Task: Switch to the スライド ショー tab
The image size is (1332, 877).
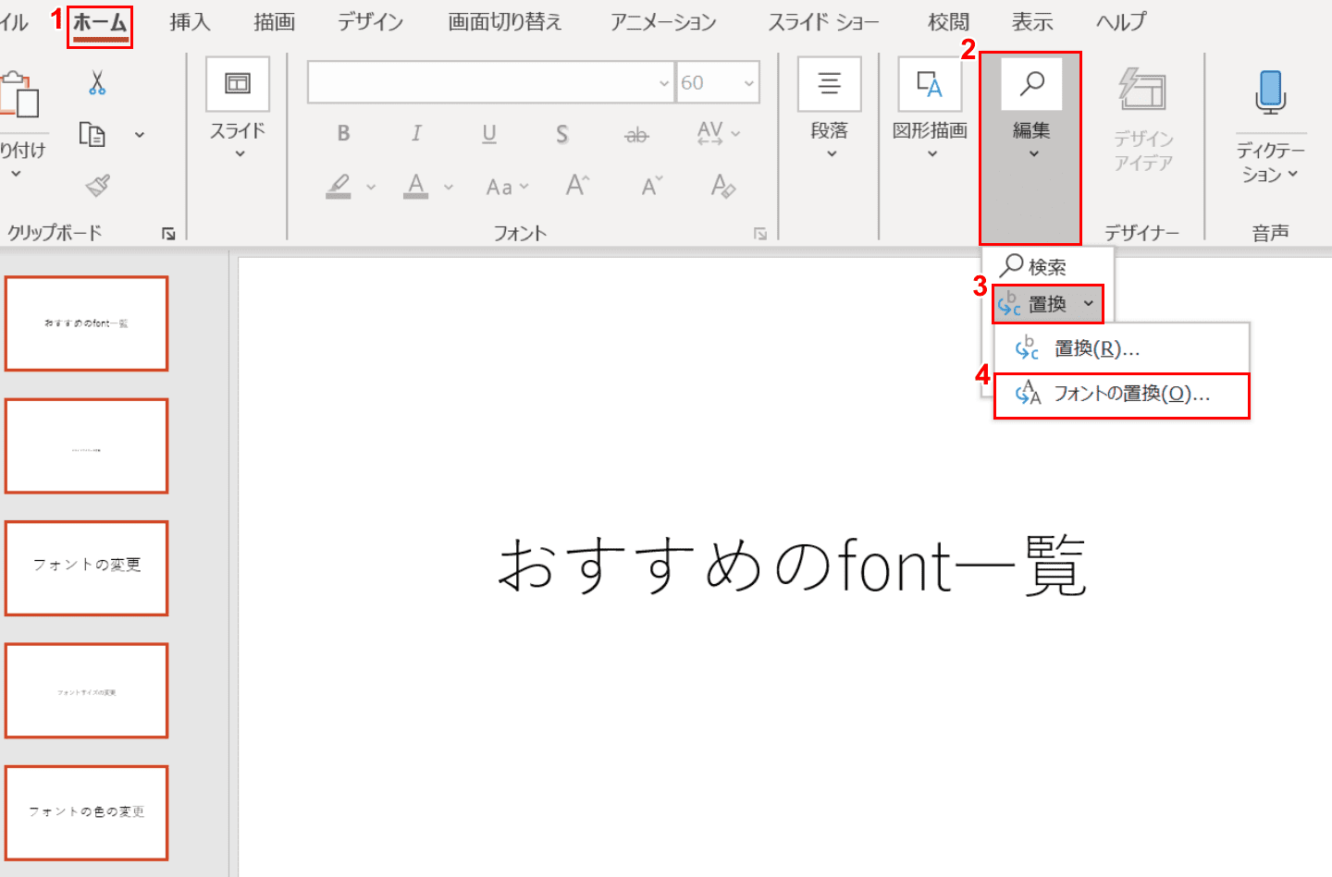Action: click(823, 22)
